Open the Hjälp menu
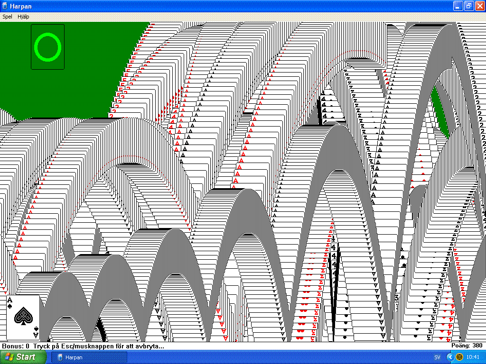 coord(23,17)
